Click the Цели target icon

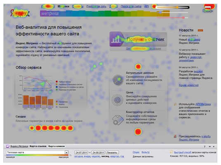pos(117,100)
